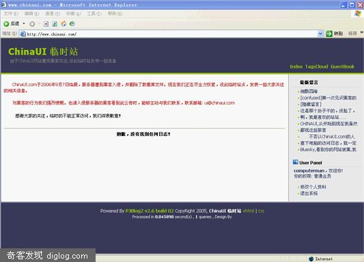Click the ChinaUI 临时站 site title
Screen dimensions: 364x262
tap(43, 51)
